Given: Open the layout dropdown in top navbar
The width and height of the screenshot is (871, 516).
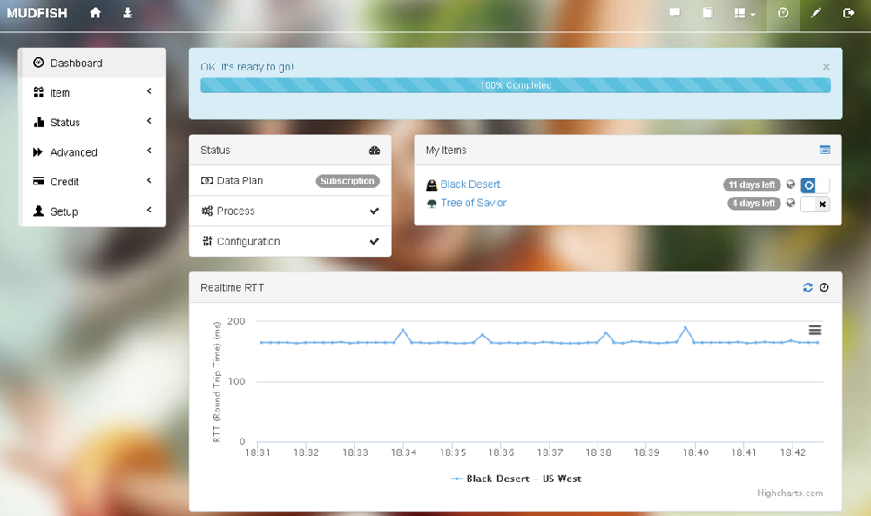Looking at the screenshot, I should [745, 14].
